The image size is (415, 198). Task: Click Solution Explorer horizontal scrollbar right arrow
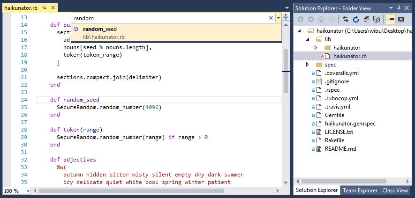pyautogui.click(x=407, y=181)
